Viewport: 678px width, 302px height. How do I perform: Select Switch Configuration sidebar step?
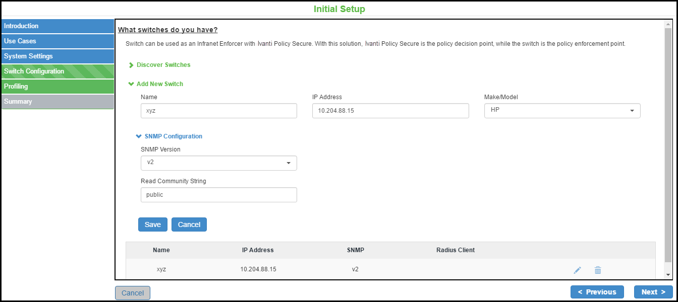58,71
